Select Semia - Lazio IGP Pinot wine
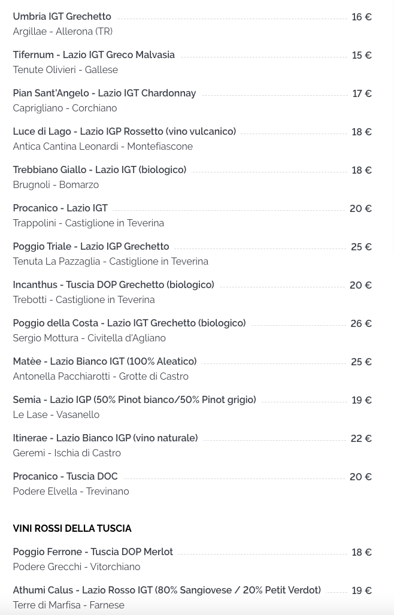This screenshot has height=615, width=394. (135, 399)
